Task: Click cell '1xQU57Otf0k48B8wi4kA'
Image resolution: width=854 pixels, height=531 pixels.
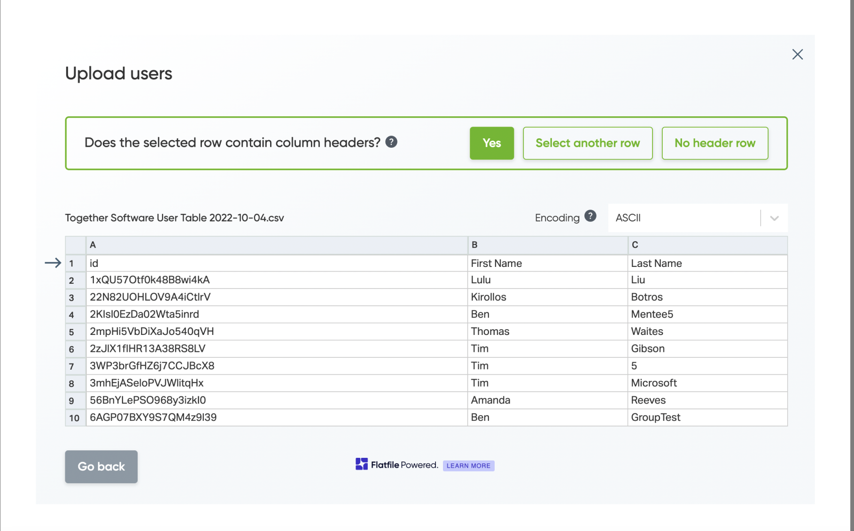Action: [277, 280]
